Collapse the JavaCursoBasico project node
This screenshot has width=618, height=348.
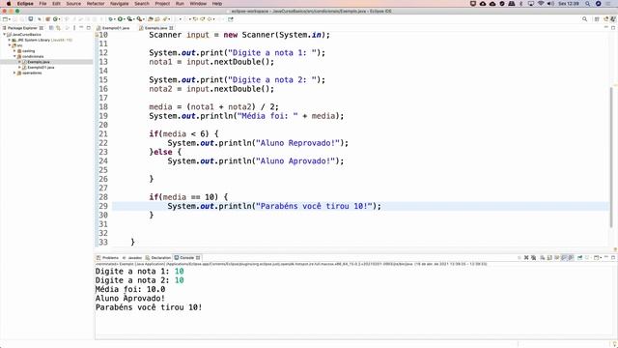[x=4, y=35]
